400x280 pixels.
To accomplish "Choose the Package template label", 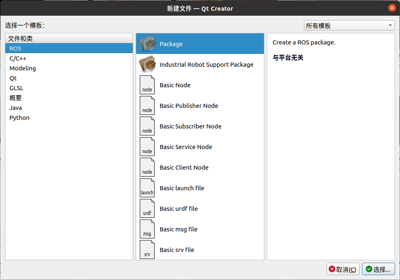I will coord(171,44).
